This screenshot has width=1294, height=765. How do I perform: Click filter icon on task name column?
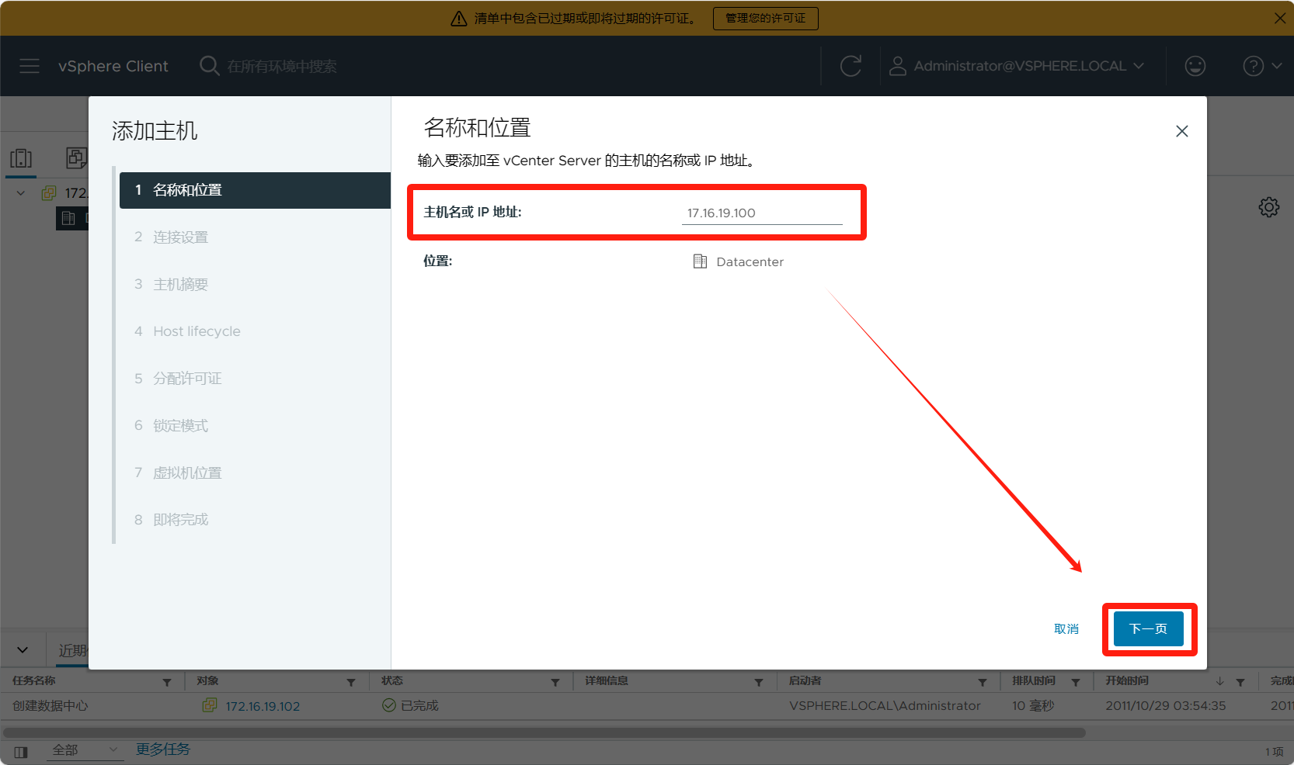tap(167, 682)
